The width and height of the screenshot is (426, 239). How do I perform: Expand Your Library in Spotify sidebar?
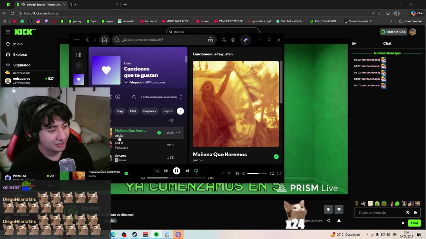[x=79, y=55]
